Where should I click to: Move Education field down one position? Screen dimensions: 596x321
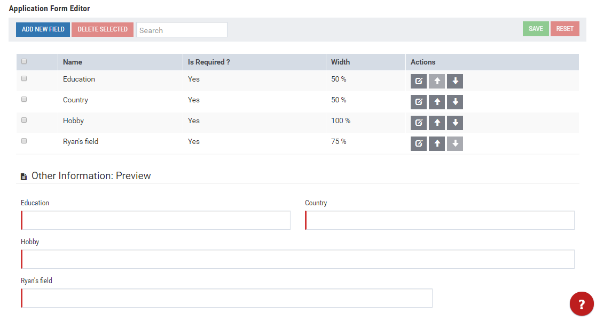(455, 81)
